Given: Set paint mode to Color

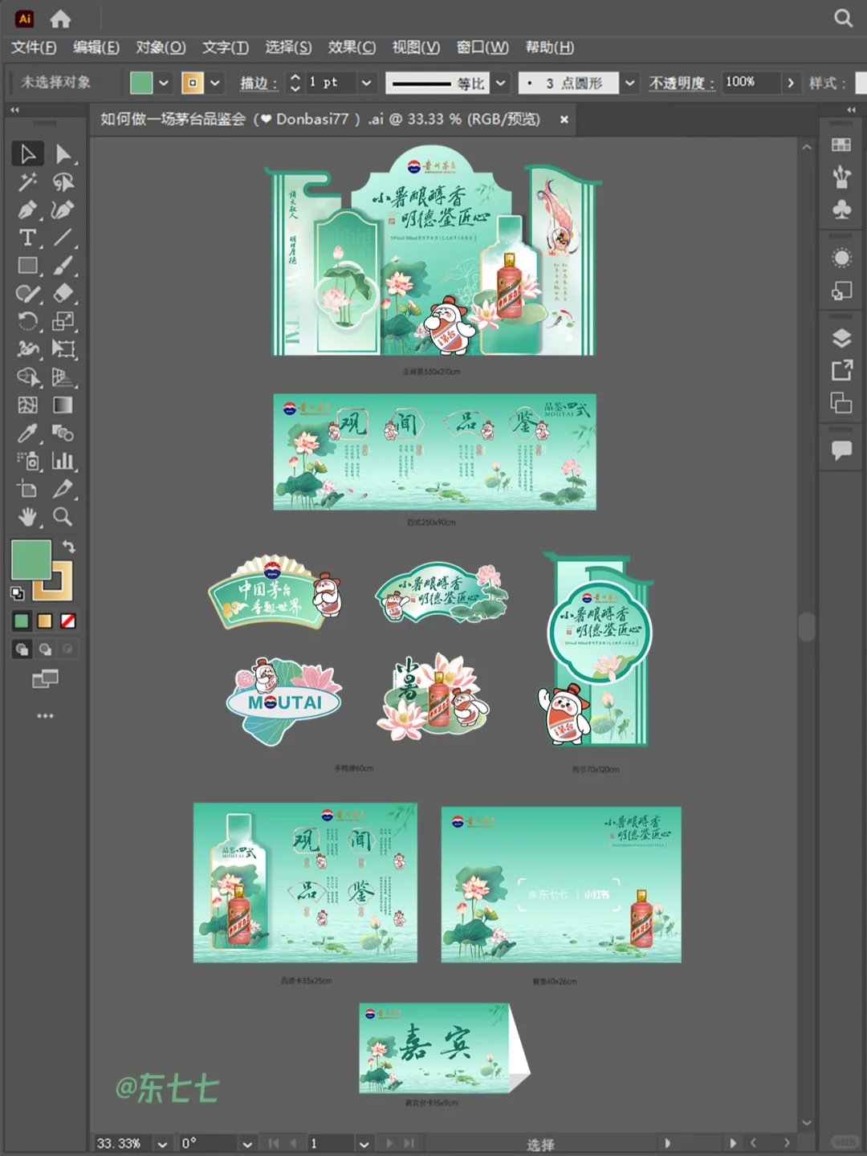Looking at the screenshot, I should click(22, 621).
